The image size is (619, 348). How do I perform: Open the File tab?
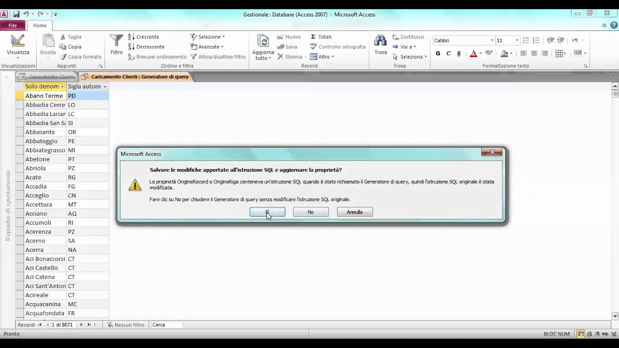[x=13, y=26]
